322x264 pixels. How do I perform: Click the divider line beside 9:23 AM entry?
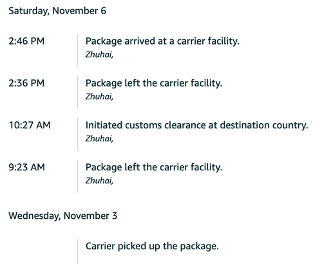pyautogui.click(x=77, y=176)
